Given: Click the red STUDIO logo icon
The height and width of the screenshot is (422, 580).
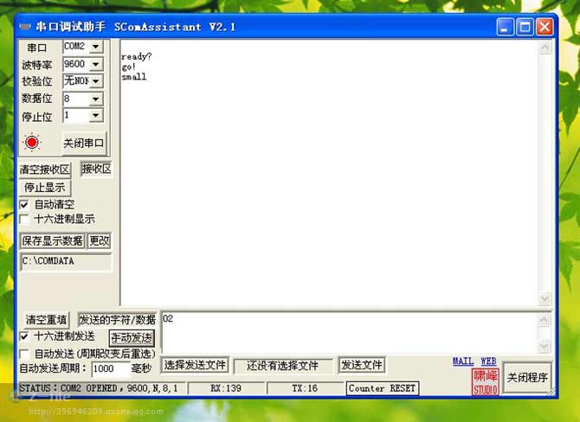Looking at the screenshot, I should coord(486,381).
